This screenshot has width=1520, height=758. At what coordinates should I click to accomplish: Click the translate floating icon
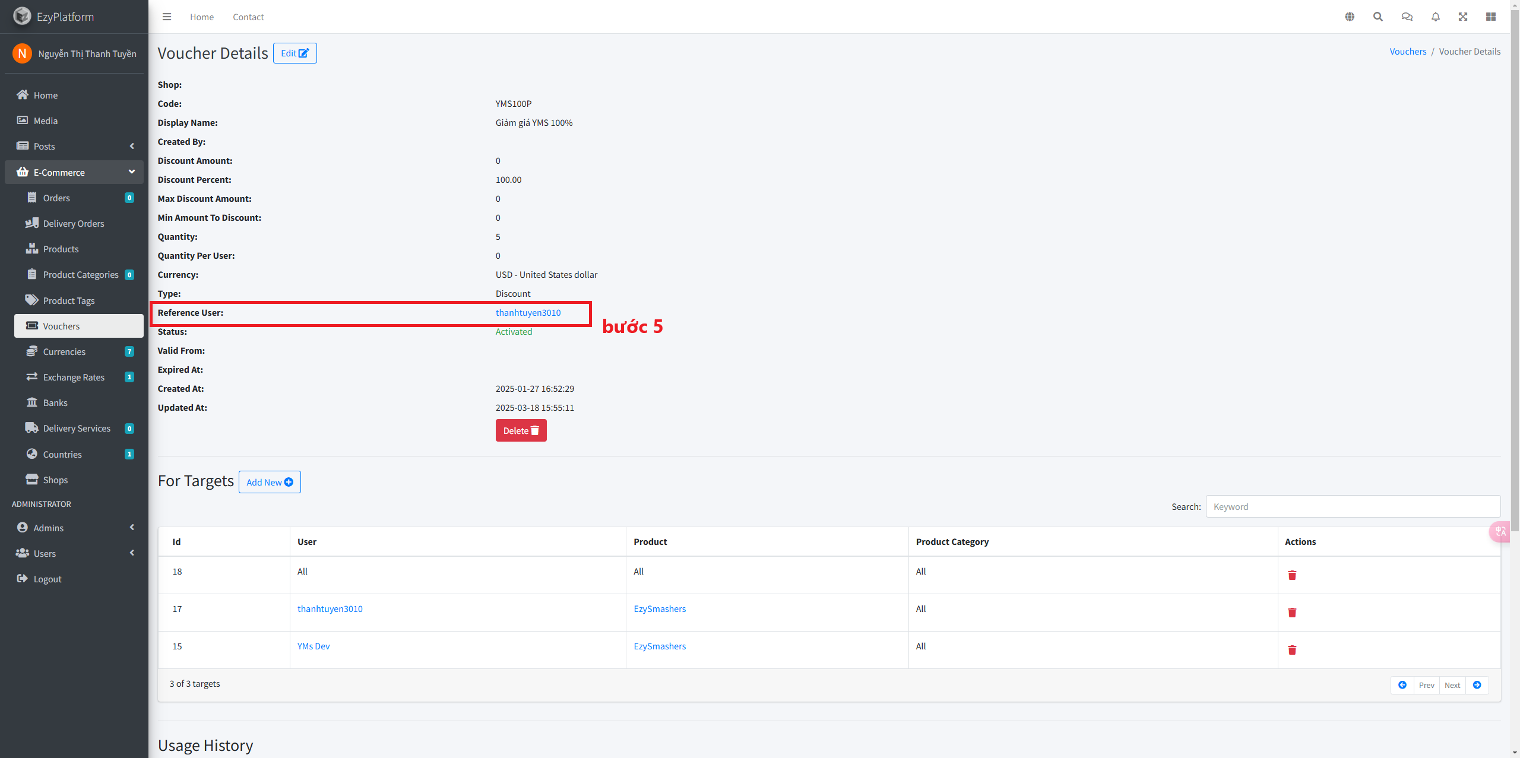(x=1500, y=531)
